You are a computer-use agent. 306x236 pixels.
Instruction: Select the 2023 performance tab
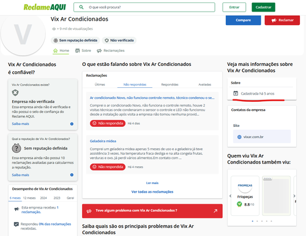(57, 198)
